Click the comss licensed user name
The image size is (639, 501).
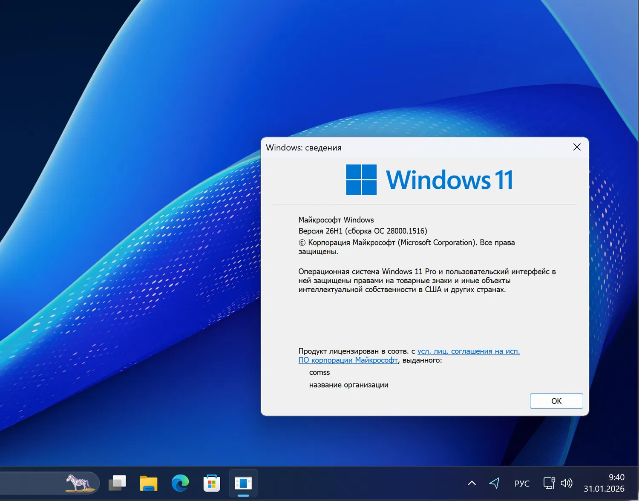319,372
